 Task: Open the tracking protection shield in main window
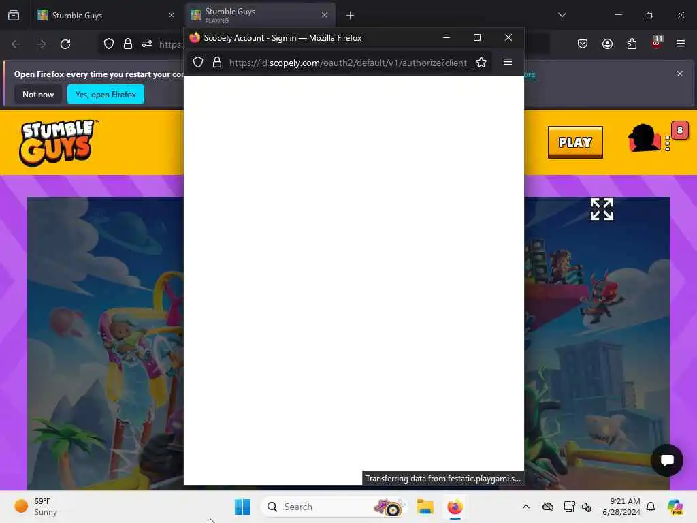(109, 44)
